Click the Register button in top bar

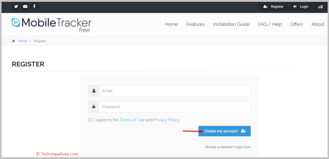(x=273, y=7)
